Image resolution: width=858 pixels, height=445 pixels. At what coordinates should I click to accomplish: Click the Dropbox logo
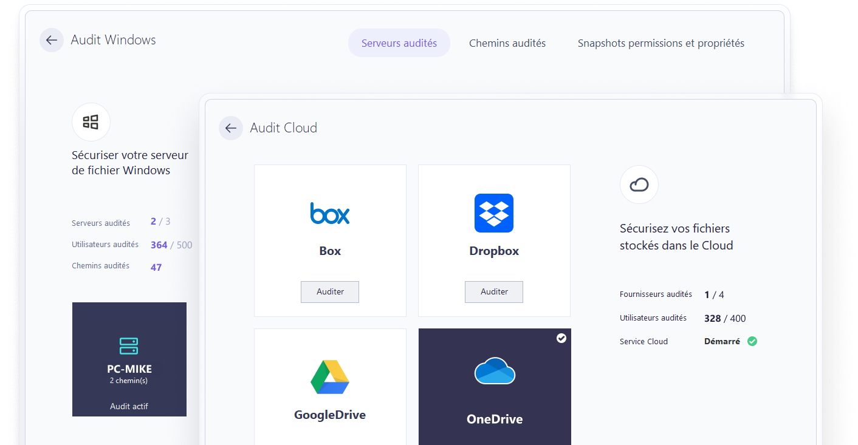494,213
